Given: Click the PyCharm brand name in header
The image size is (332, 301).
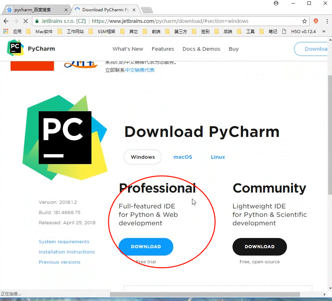Looking at the screenshot, I should coord(41,49).
